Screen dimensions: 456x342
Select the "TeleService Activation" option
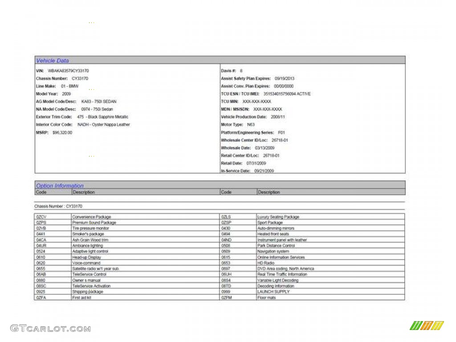click(x=91, y=286)
